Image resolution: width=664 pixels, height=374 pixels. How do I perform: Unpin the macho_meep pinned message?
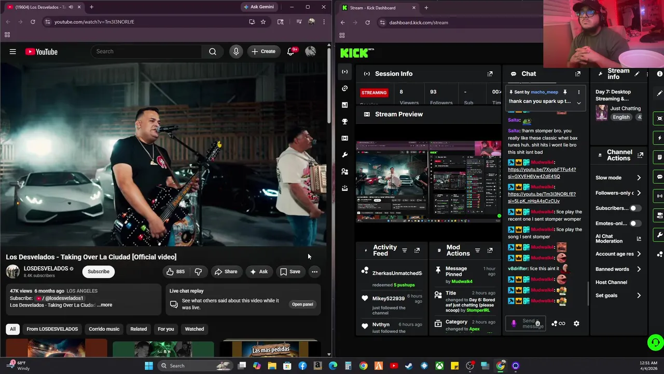coord(565,92)
